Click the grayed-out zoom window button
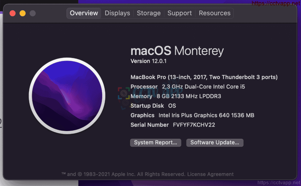The height and width of the screenshot is (186, 301). [33, 13]
